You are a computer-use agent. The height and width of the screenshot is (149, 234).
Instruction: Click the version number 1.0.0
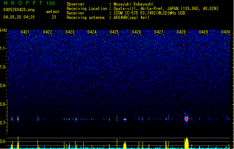(51, 3)
